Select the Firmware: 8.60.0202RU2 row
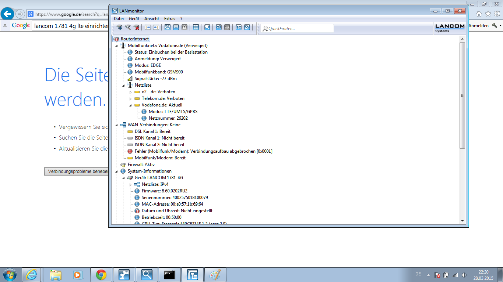503x282 pixels. (161, 191)
